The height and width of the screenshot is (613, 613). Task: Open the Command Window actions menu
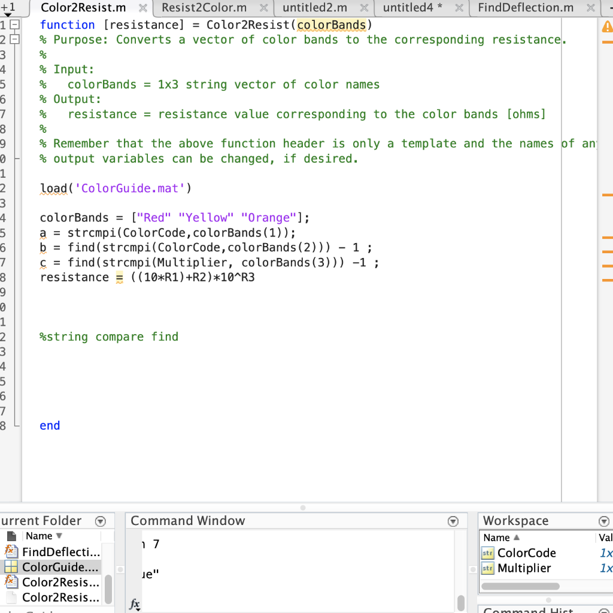[x=453, y=521]
